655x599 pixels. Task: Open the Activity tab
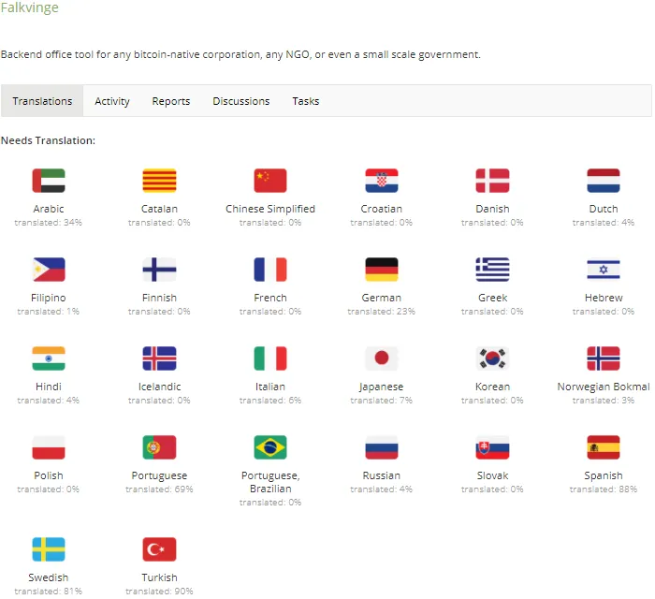click(112, 101)
